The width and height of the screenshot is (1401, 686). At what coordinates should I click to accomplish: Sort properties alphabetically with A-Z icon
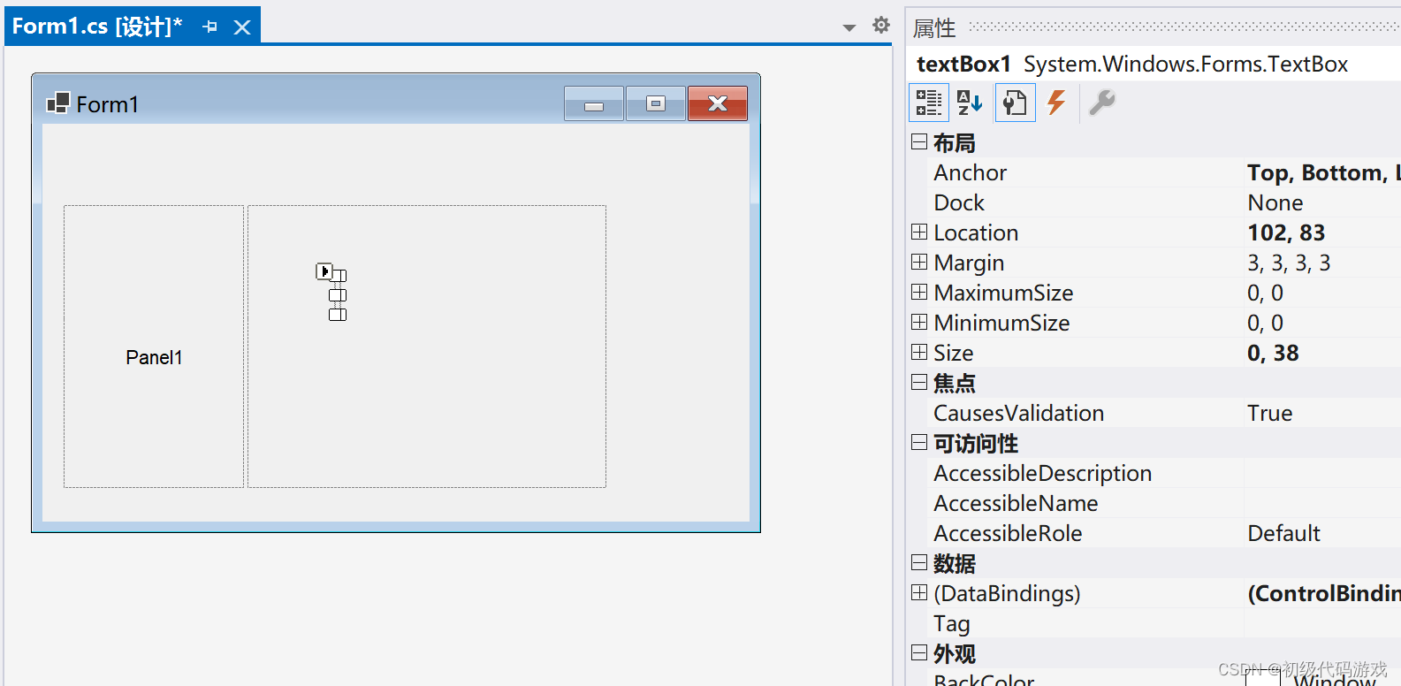click(x=970, y=103)
